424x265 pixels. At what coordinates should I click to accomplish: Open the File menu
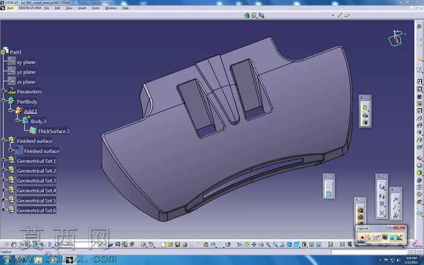coord(46,8)
